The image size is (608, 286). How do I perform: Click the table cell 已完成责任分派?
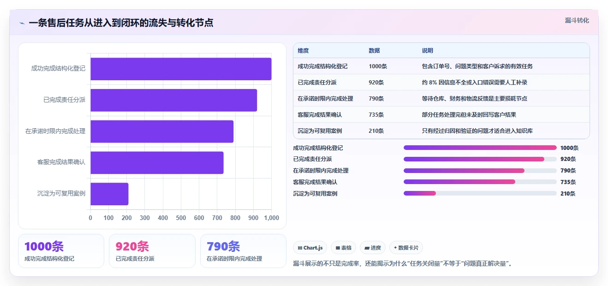point(317,83)
